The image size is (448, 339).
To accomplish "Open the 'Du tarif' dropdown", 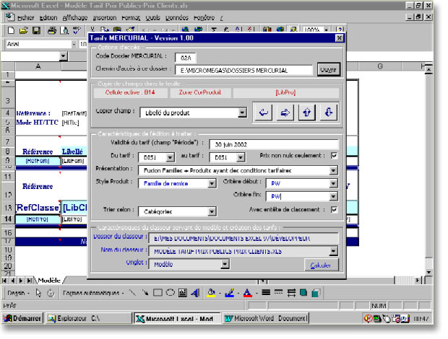I will point(170,157).
